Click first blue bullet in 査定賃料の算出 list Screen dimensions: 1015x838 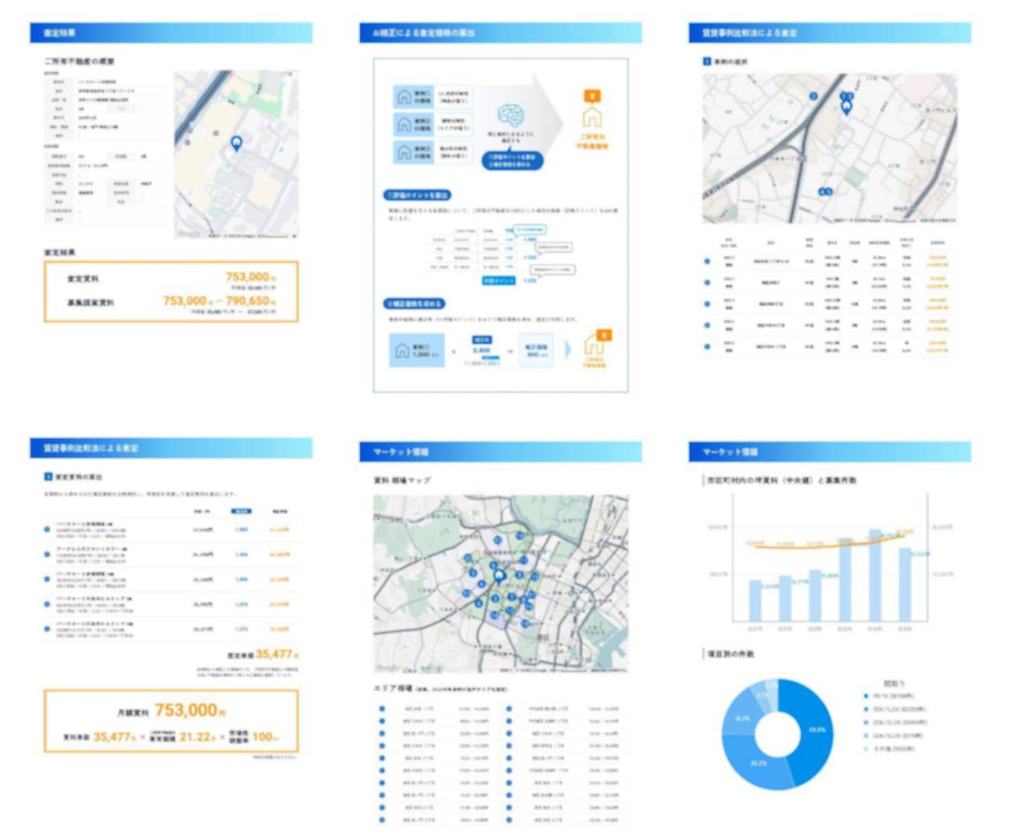coord(47,530)
